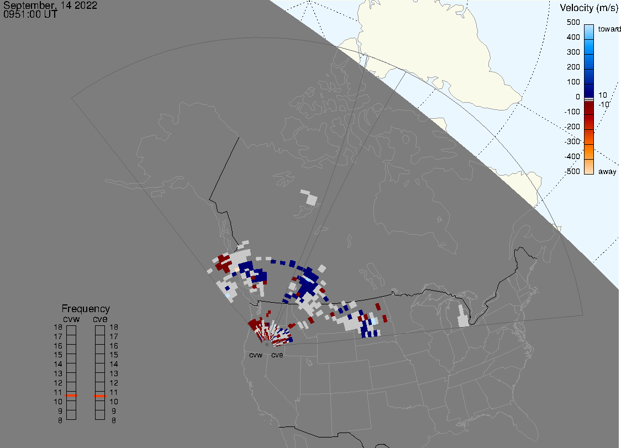Click the 'Frequency' legend title

pyautogui.click(x=86, y=309)
